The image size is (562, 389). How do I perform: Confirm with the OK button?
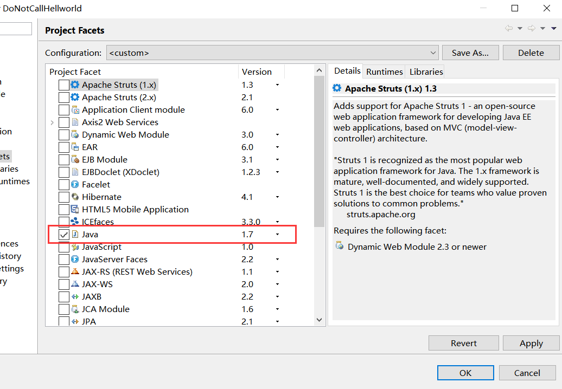click(x=465, y=373)
